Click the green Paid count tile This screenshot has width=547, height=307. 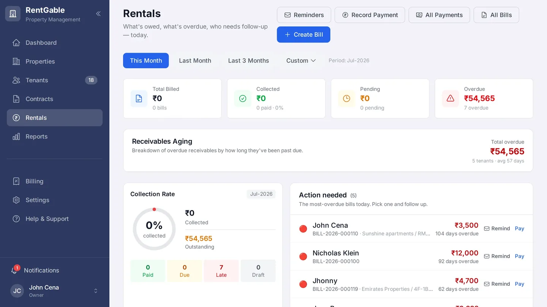pyautogui.click(x=148, y=271)
